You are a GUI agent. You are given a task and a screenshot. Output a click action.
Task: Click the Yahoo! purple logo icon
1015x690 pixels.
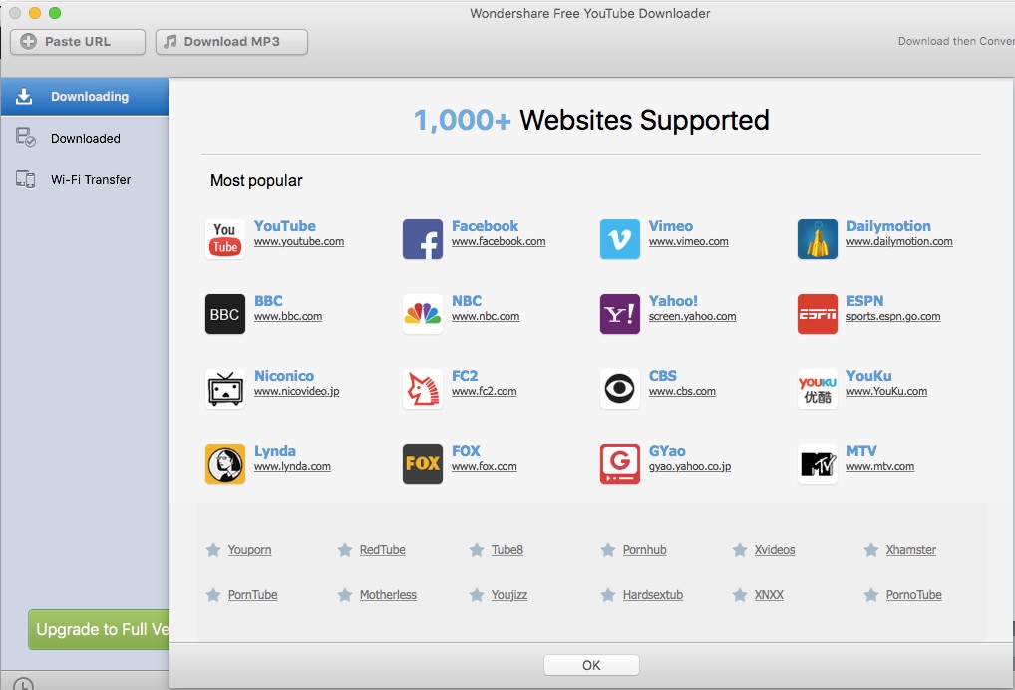coord(620,314)
